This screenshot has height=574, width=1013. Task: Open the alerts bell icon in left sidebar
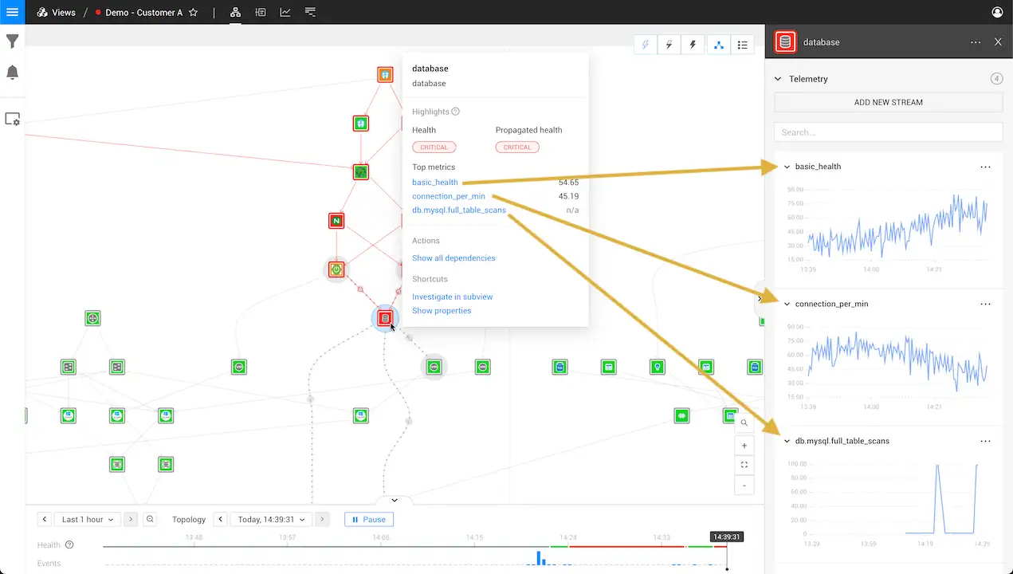(x=13, y=72)
